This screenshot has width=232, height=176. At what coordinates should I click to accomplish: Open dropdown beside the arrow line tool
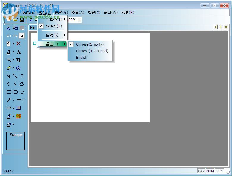13,100
